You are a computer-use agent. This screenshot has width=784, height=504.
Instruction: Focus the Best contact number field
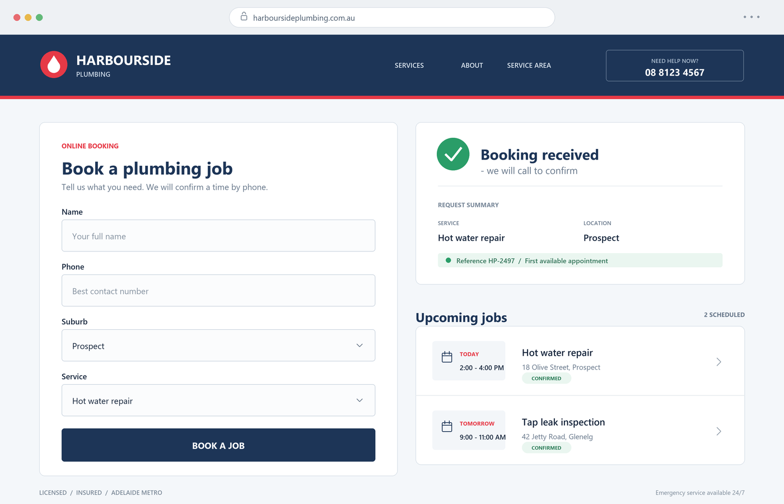[x=218, y=291]
